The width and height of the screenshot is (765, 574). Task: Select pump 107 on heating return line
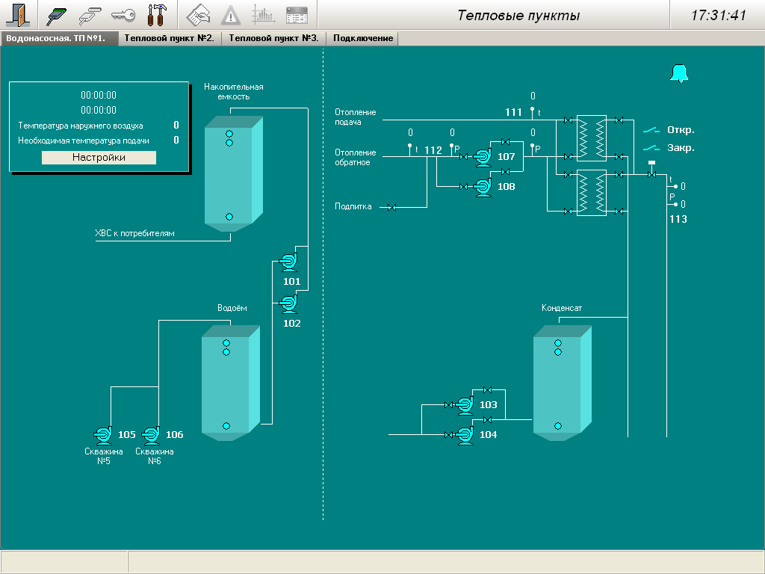tap(483, 156)
